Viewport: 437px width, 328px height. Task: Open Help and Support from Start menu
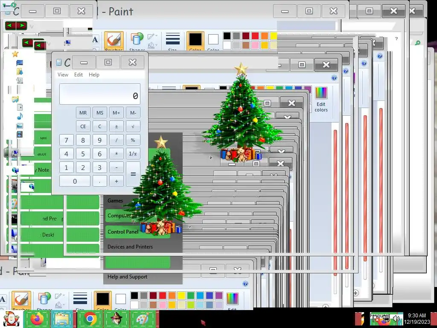tap(127, 277)
